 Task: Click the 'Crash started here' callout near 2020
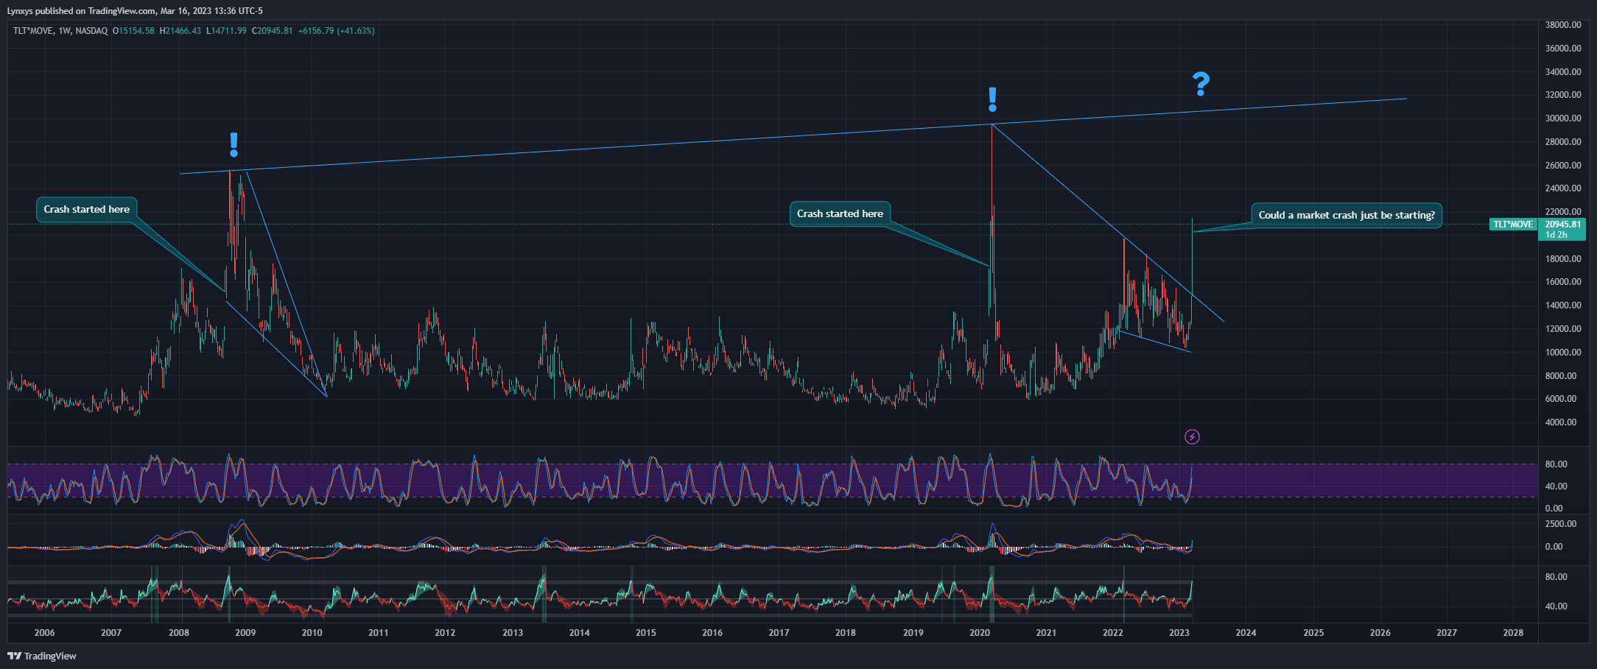pos(840,213)
